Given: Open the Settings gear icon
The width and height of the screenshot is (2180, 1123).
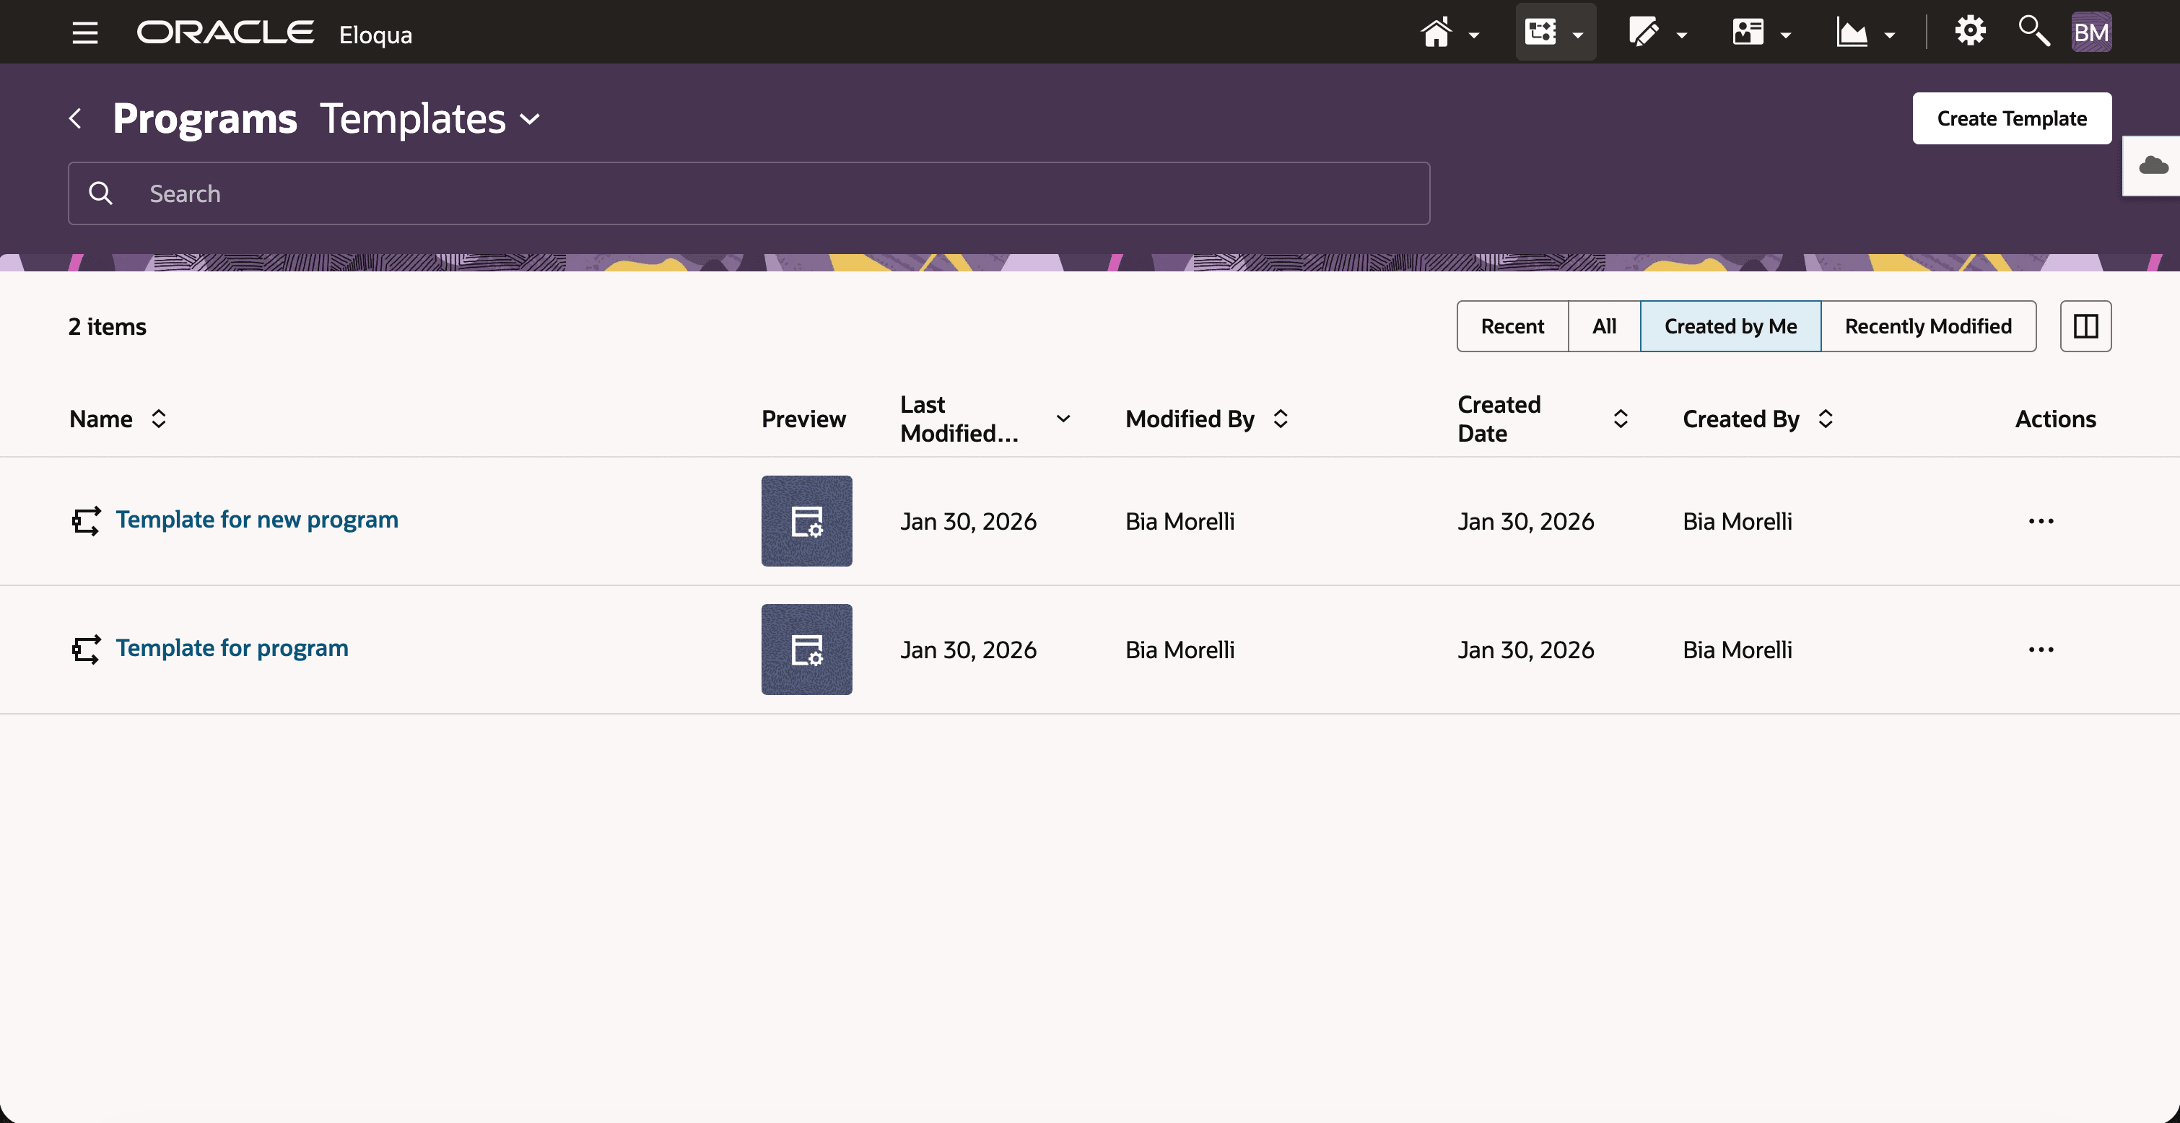Looking at the screenshot, I should coord(1970,31).
